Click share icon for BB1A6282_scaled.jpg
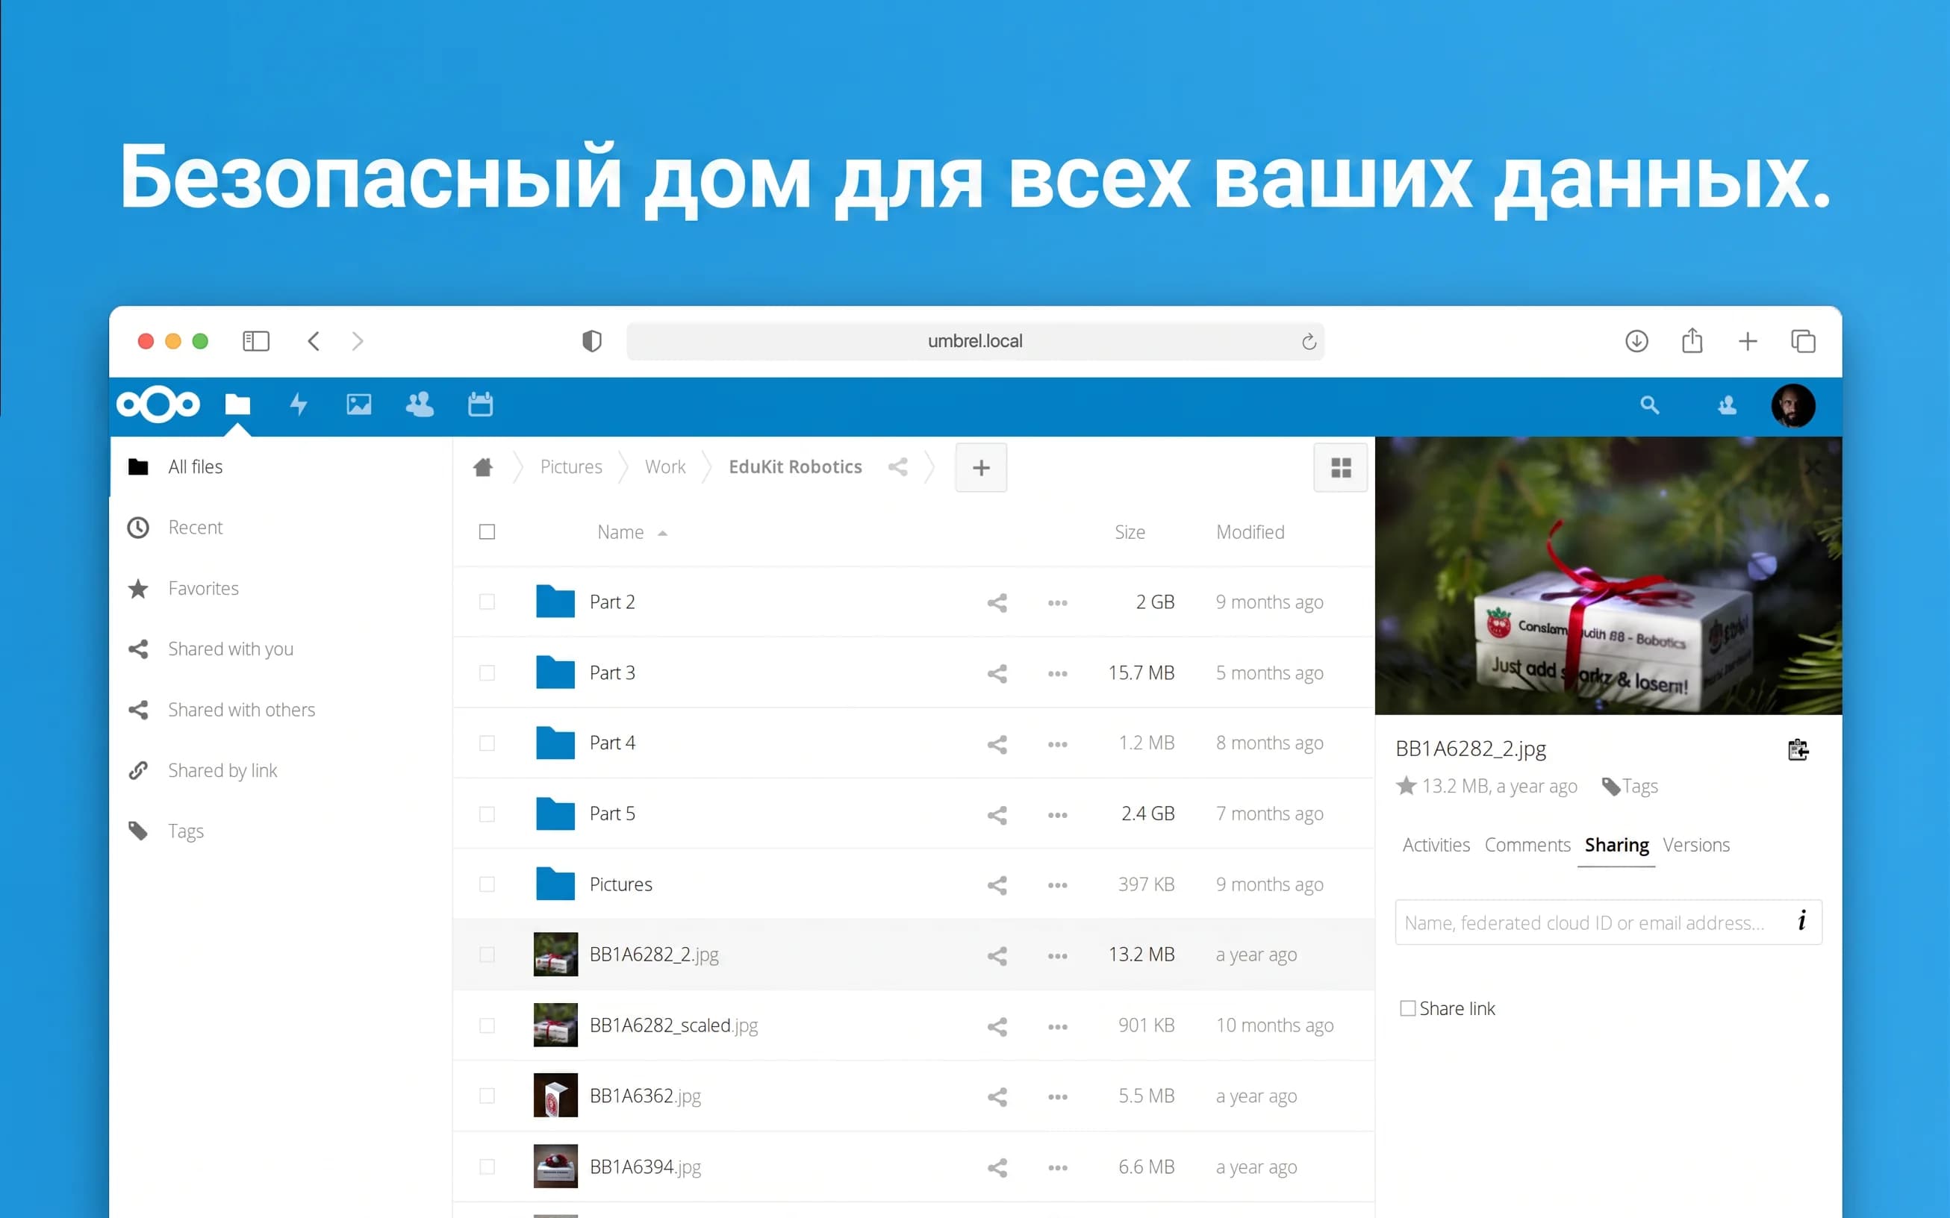The image size is (1950, 1218). [x=997, y=1027]
